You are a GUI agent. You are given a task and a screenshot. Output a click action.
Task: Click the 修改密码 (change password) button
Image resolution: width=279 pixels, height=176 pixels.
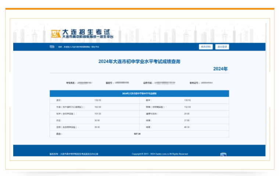click(x=205, y=47)
